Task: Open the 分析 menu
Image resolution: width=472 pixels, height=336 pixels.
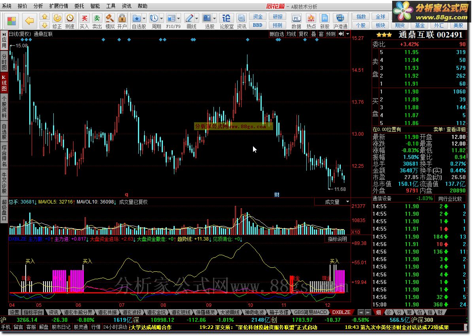Action: [38, 6]
